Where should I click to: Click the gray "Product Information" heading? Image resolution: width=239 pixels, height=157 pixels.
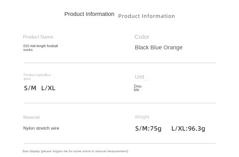click(x=147, y=16)
